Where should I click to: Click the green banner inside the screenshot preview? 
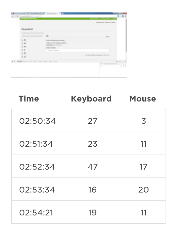click(68, 19)
